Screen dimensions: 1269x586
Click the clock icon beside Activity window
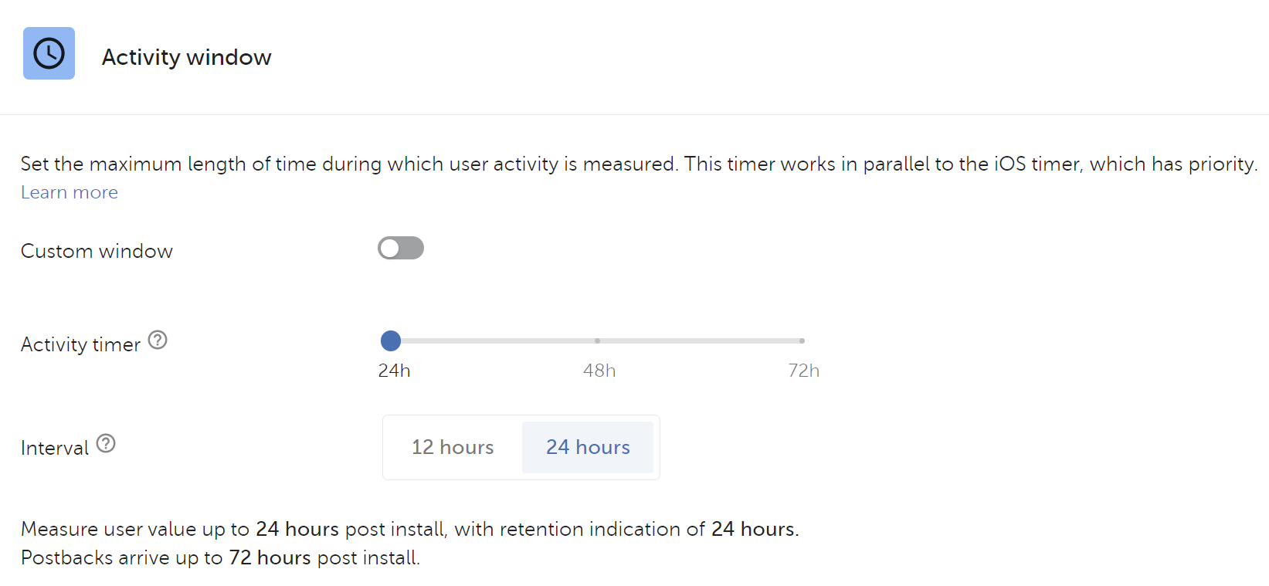pyautogui.click(x=49, y=53)
